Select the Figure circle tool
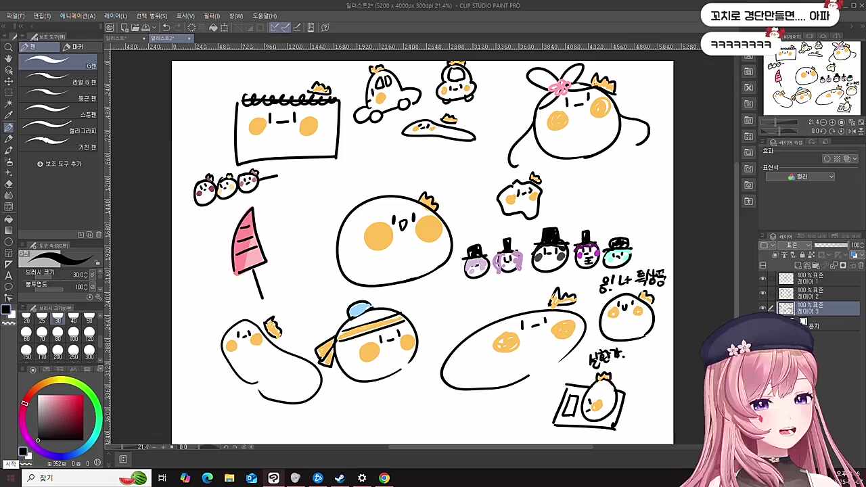The image size is (866, 487). (8, 241)
